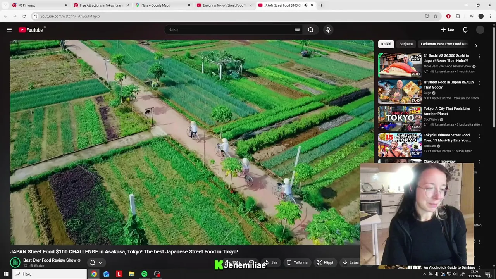This screenshot has height=279, width=496.
Task: Open options menu for Tokyo's Ultimate Street Food video
Action: point(480,136)
